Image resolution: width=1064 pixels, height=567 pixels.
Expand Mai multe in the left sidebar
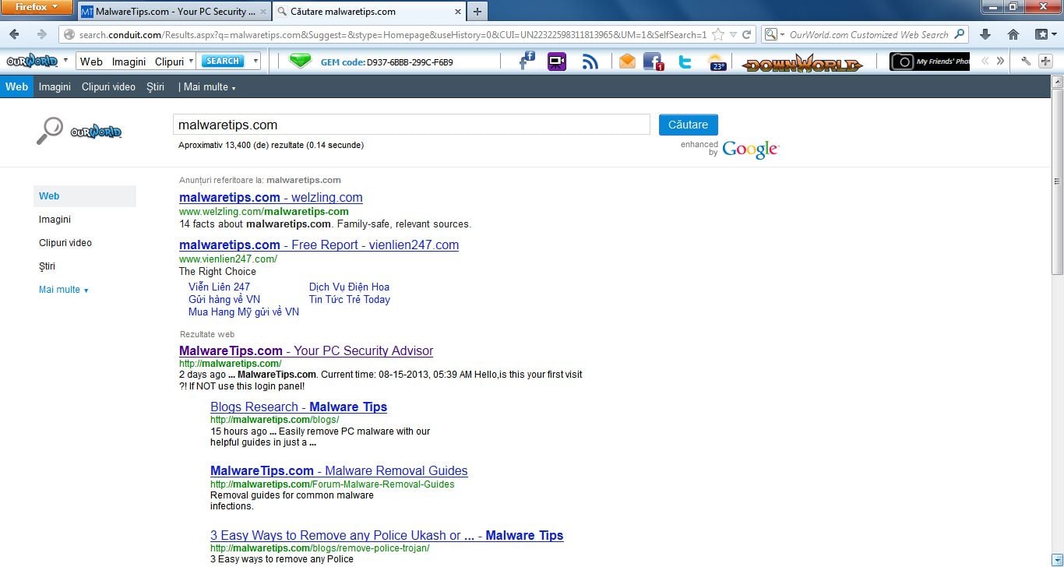(x=64, y=290)
